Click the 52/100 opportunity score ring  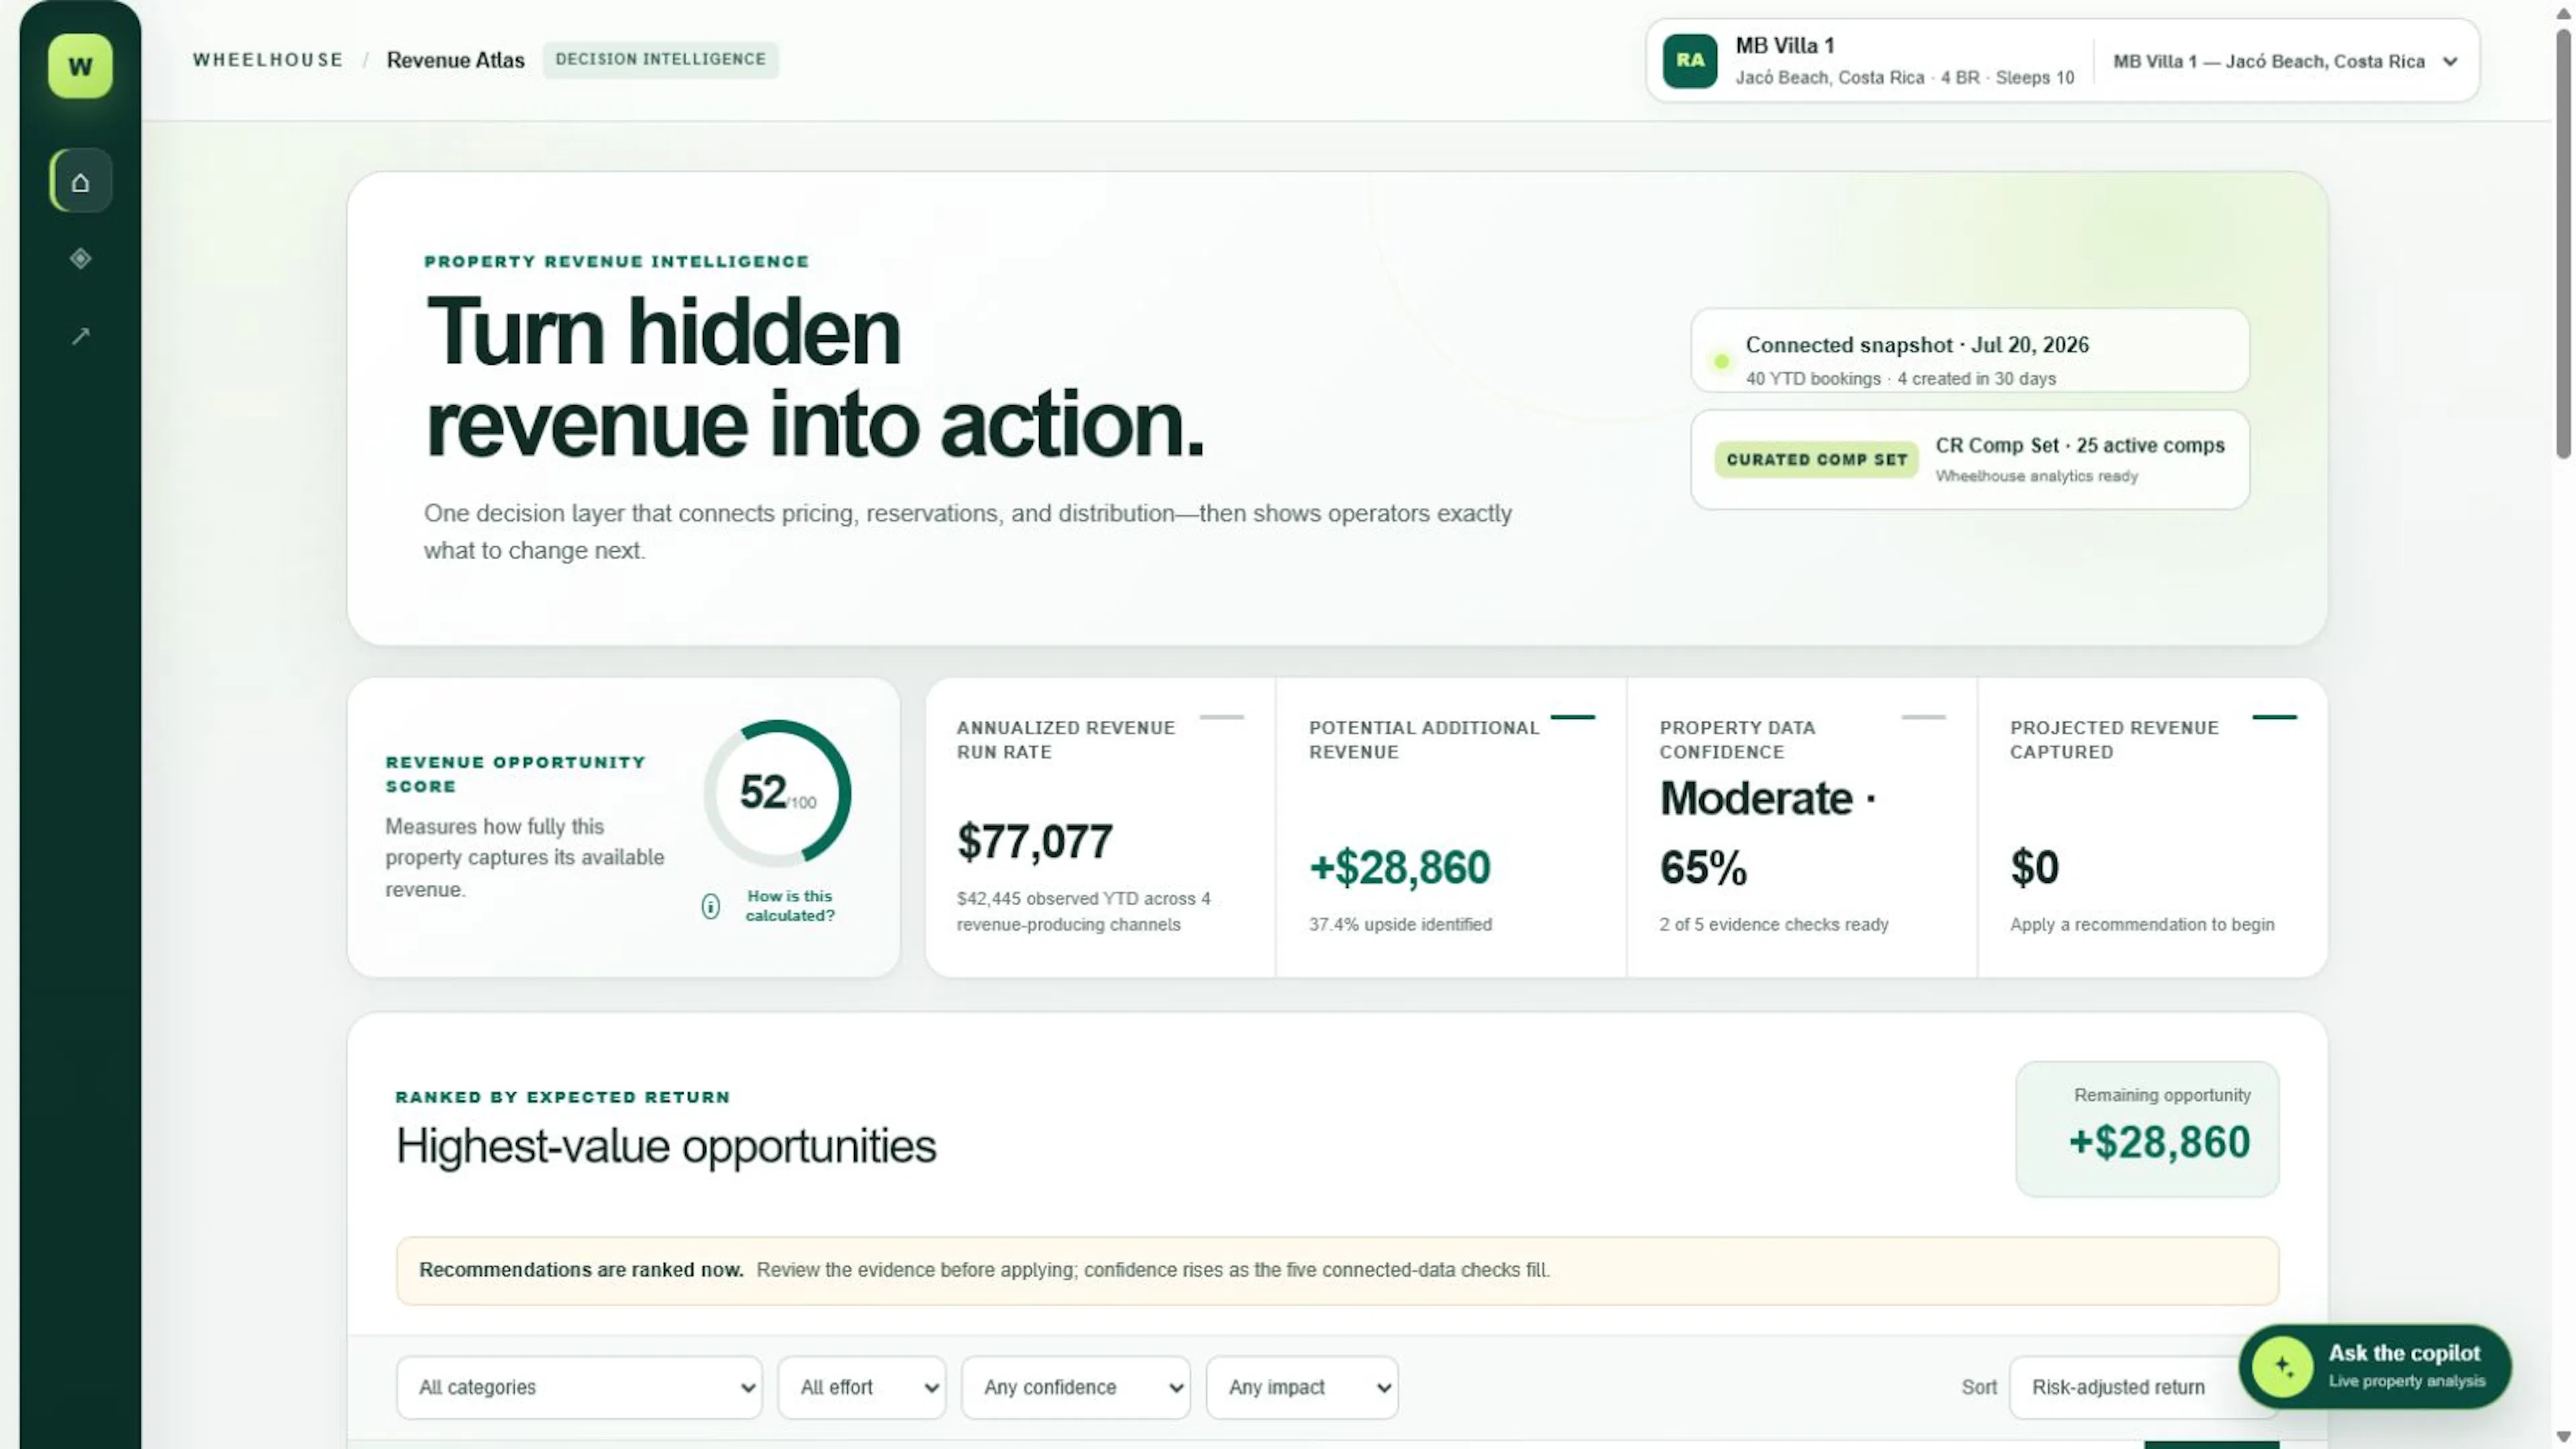(777, 793)
